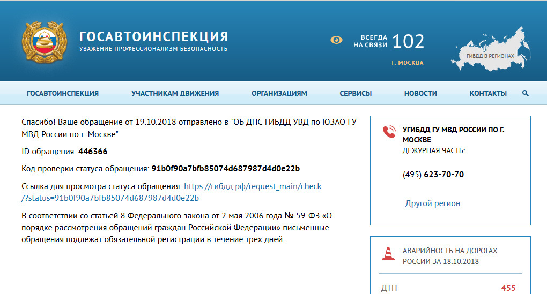Open the Russia regions map
Viewport: 547px width, 294px height.
(490, 48)
